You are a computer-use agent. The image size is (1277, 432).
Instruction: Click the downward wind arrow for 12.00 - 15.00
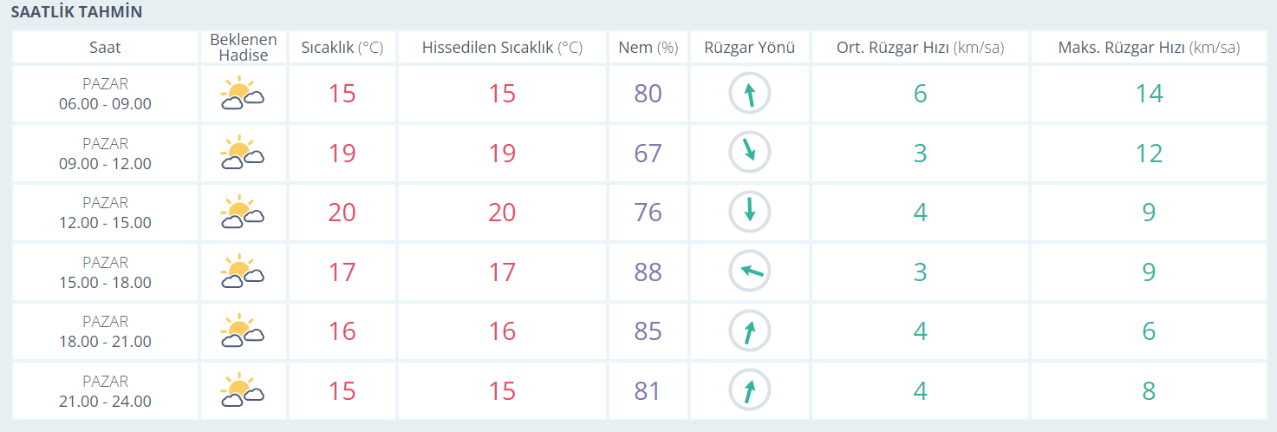pyautogui.click(x=750, y=213)
